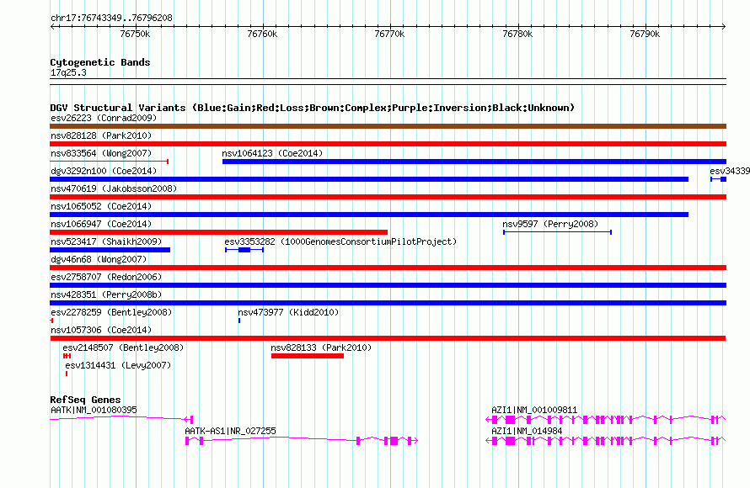Viewport: 750px width, 488px height.
Task: Select the AATK|NM_001080395 gene label
Action: coord(94,410)
